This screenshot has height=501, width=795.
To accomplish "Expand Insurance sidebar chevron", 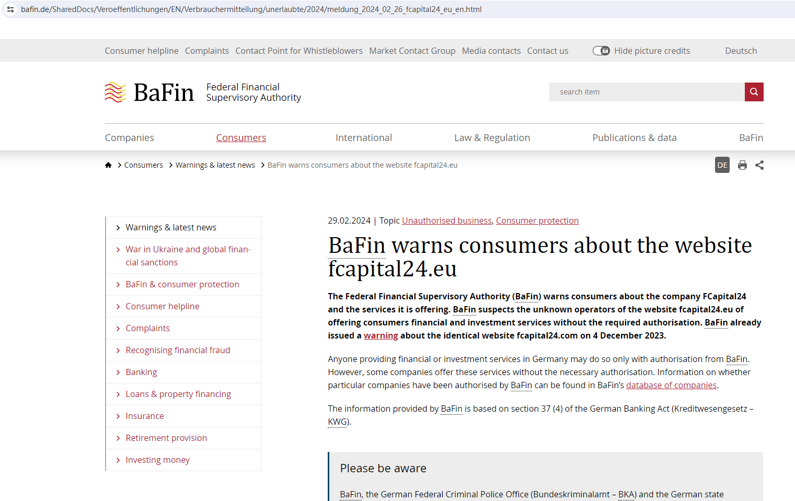I will 118,416.
